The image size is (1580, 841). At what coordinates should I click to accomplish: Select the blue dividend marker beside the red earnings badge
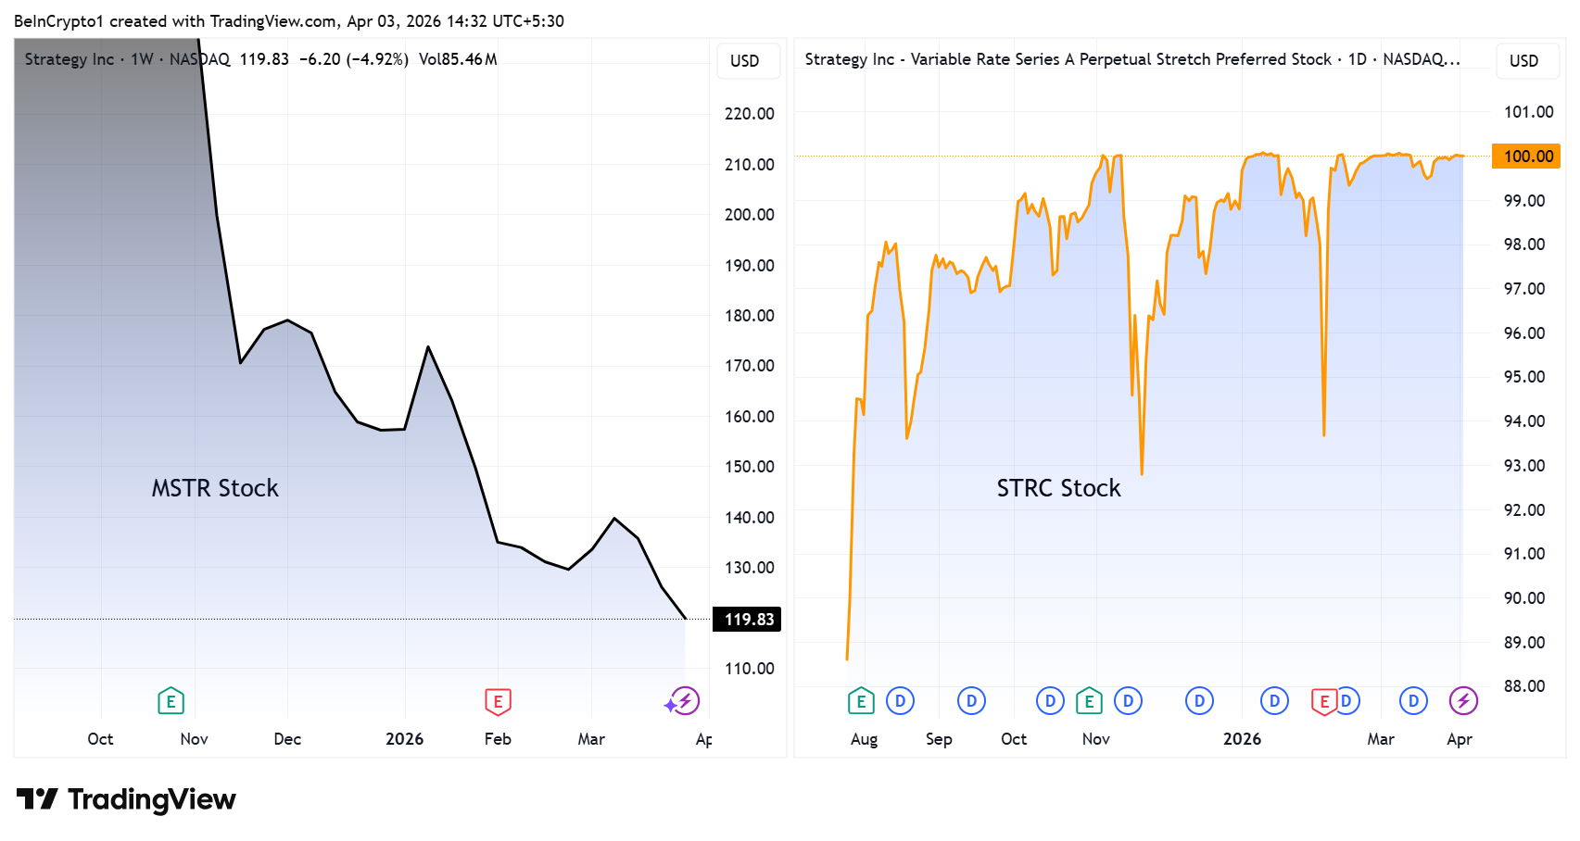click(x=1349, y=701)
